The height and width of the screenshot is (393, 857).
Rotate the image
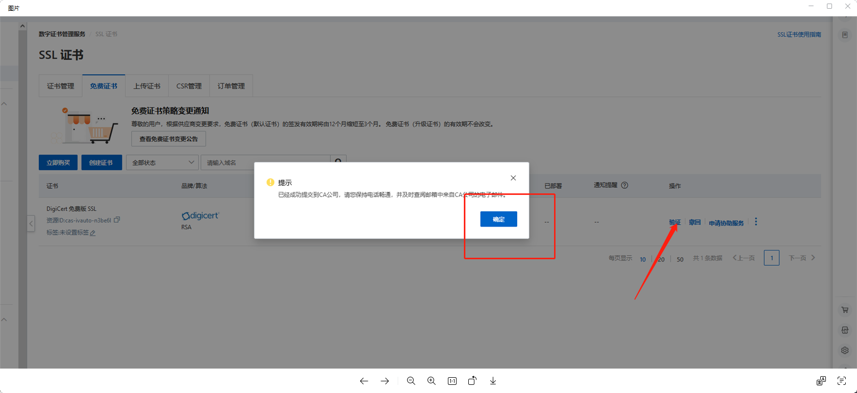tap(472, 381)
